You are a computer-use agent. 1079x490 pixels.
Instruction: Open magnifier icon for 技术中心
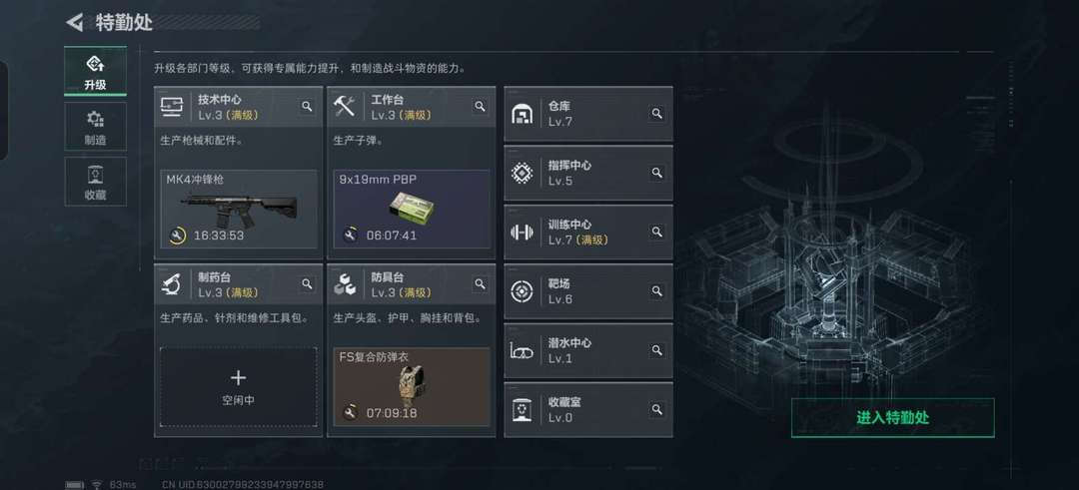307,106
